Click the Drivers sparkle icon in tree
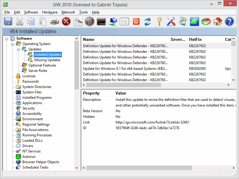Viewport: 239px width, 179px height. 18,146
